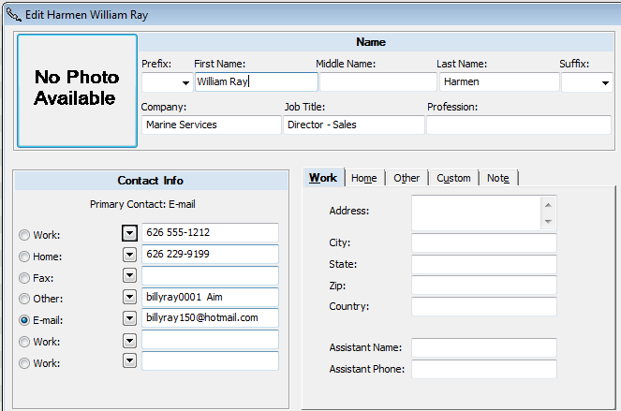Click the Assistant Name field
This screenshot has width=621, height=411.
click(484, 347)
